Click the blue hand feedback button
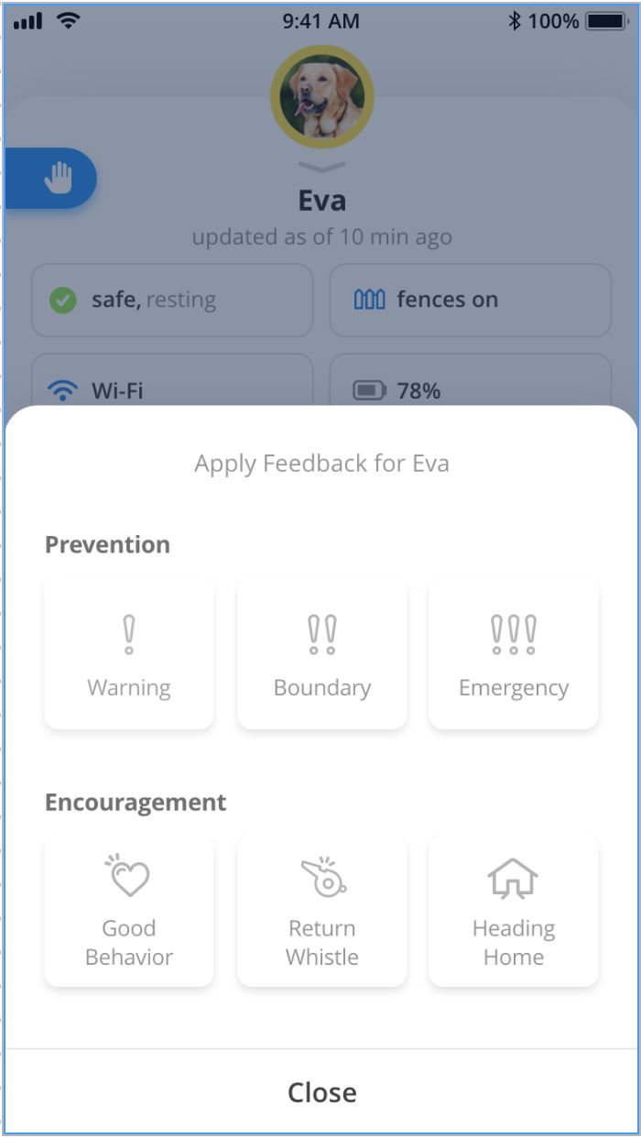This screenshot has width=641, height=1138. tap(57, 178)
